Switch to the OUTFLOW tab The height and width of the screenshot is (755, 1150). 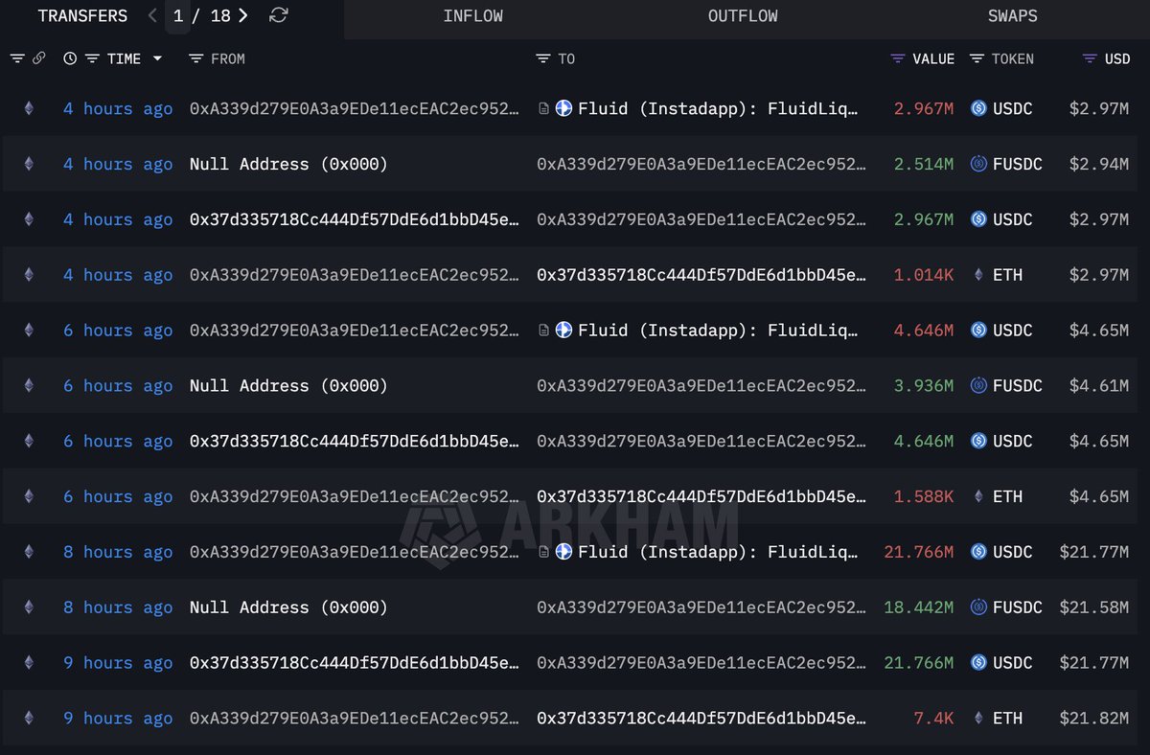click(743, 16)
